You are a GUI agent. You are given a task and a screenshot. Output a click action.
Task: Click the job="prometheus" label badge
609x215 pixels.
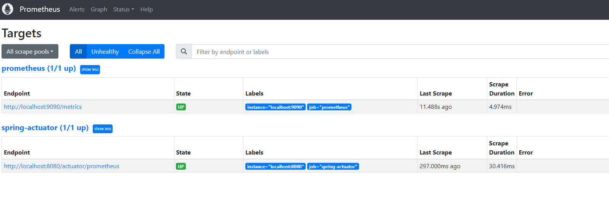pyautogui.click(x=329, y=107)
